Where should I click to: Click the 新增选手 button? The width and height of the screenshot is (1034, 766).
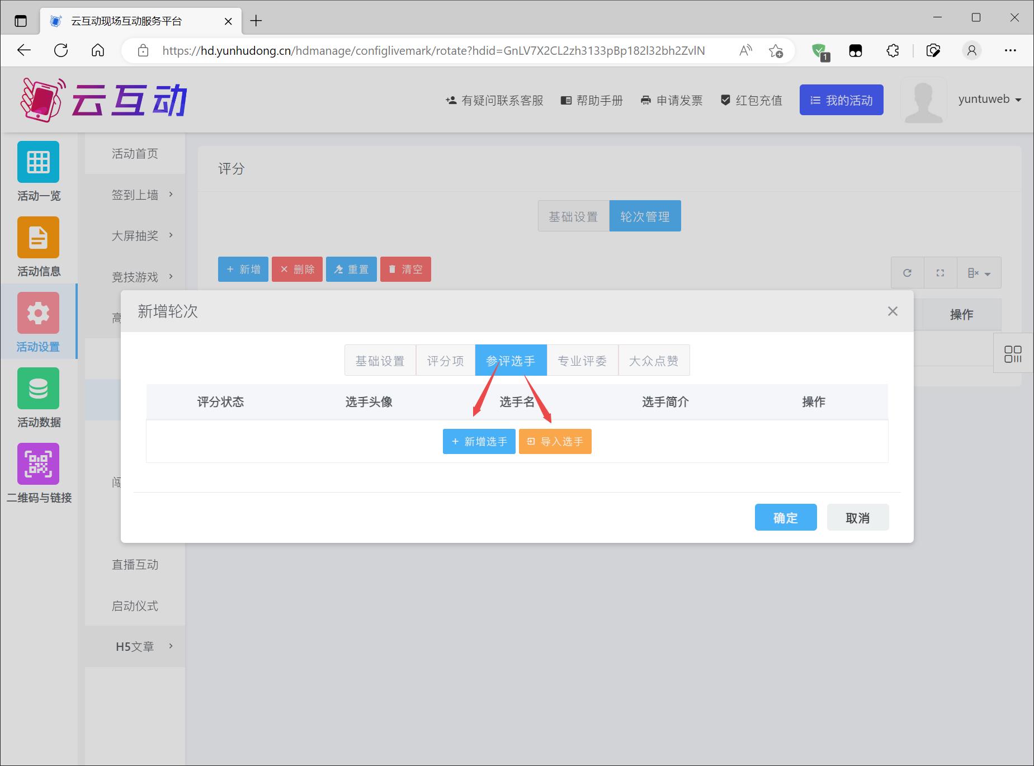(x=479, y=442)
